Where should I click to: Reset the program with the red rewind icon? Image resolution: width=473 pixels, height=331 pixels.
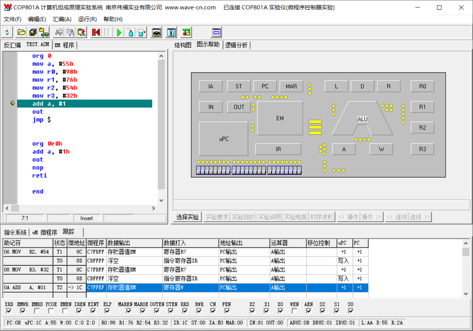click(96, 32)
